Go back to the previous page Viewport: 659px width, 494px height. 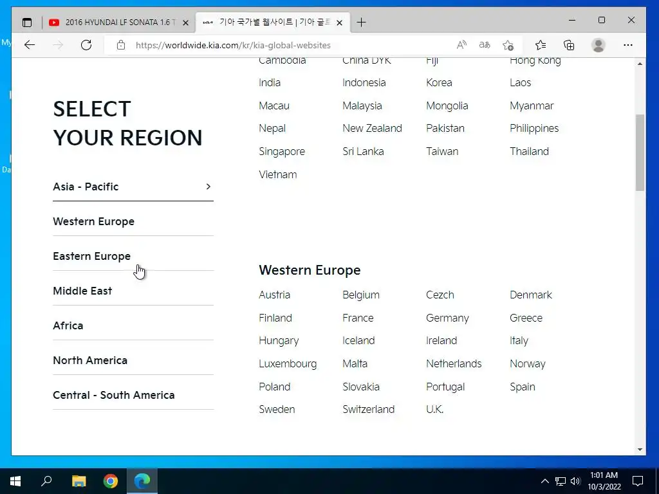(x=30, y=45)
